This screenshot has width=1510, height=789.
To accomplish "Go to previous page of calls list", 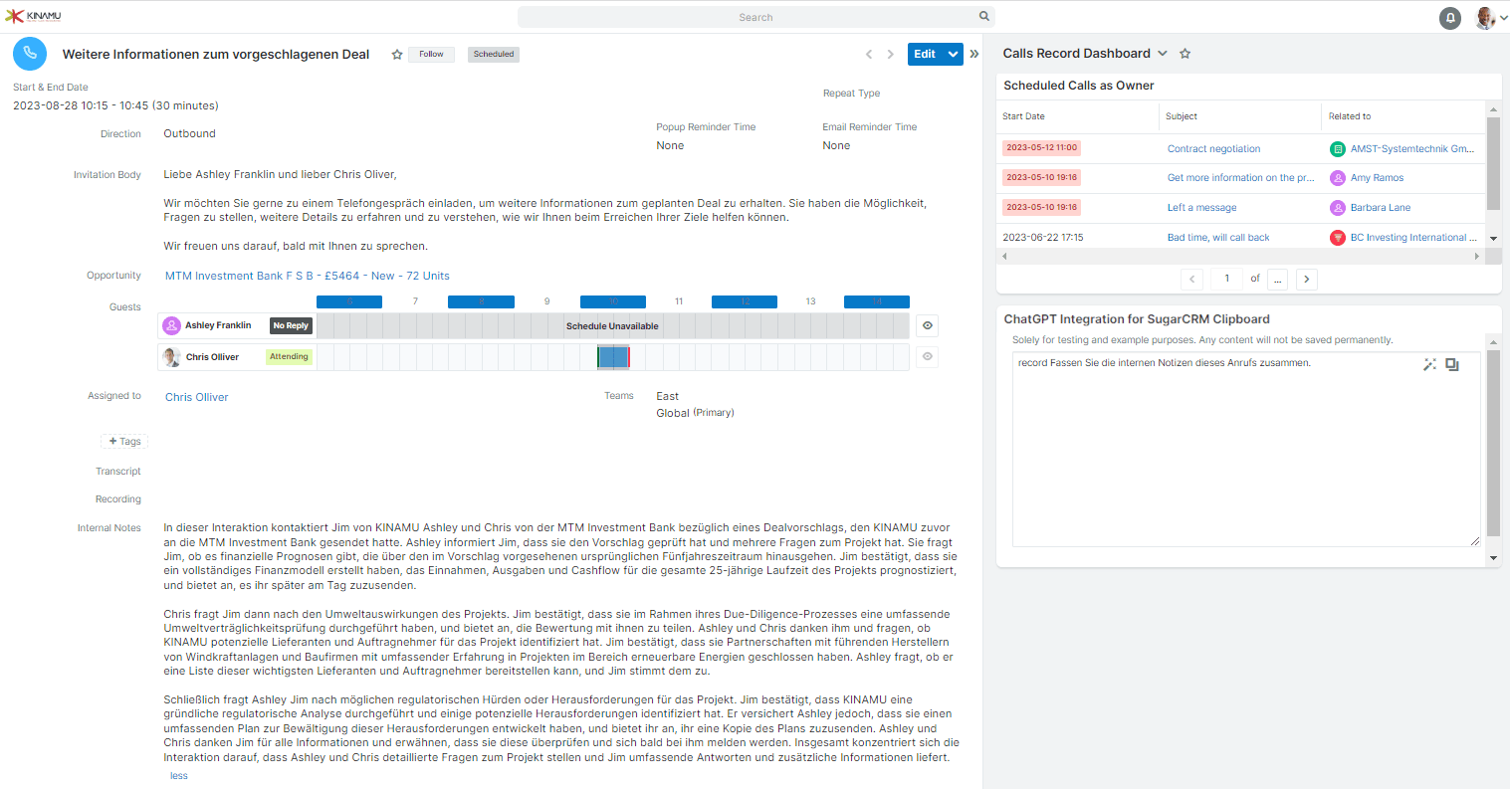I will tap(1192, 279).
